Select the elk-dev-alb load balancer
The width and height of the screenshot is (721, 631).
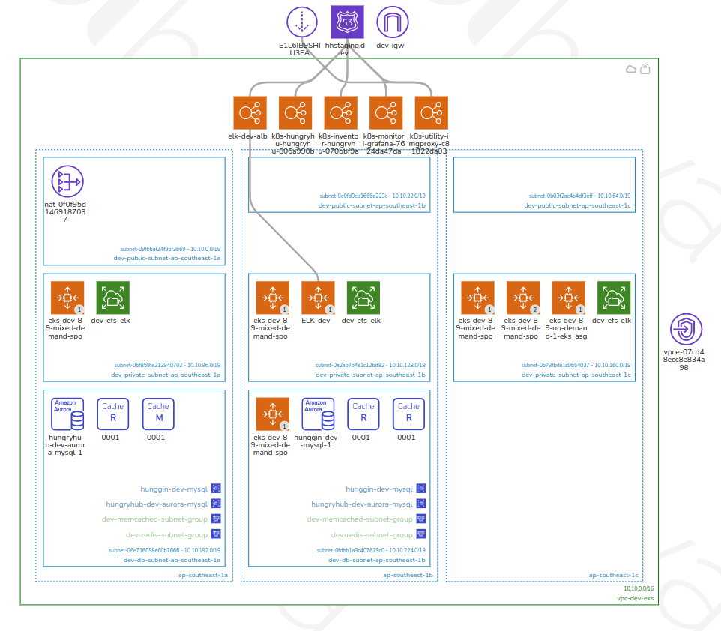(249, 112)
